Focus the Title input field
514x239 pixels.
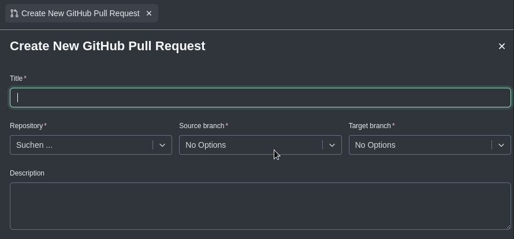[260, 98]
